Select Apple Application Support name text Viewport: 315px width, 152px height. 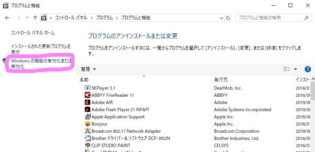point(118,117)
